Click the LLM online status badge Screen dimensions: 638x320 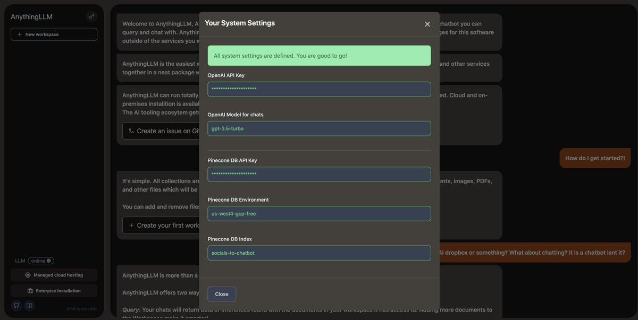(x=41, y=261)
